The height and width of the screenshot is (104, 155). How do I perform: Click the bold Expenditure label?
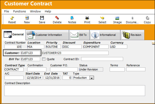(92, 43)
